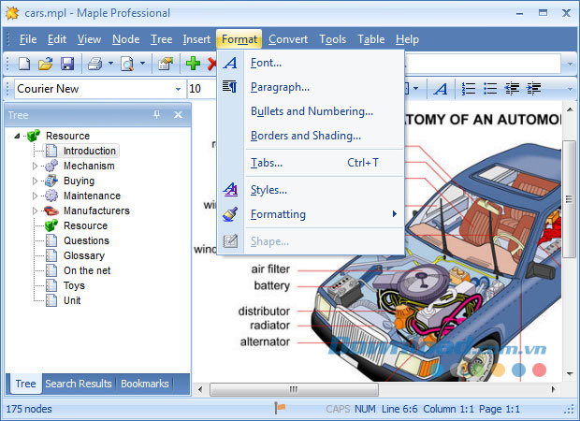This screenshot has width=580, height=421.
Task: Select the Introduction tree node
Action: (90, 151)
